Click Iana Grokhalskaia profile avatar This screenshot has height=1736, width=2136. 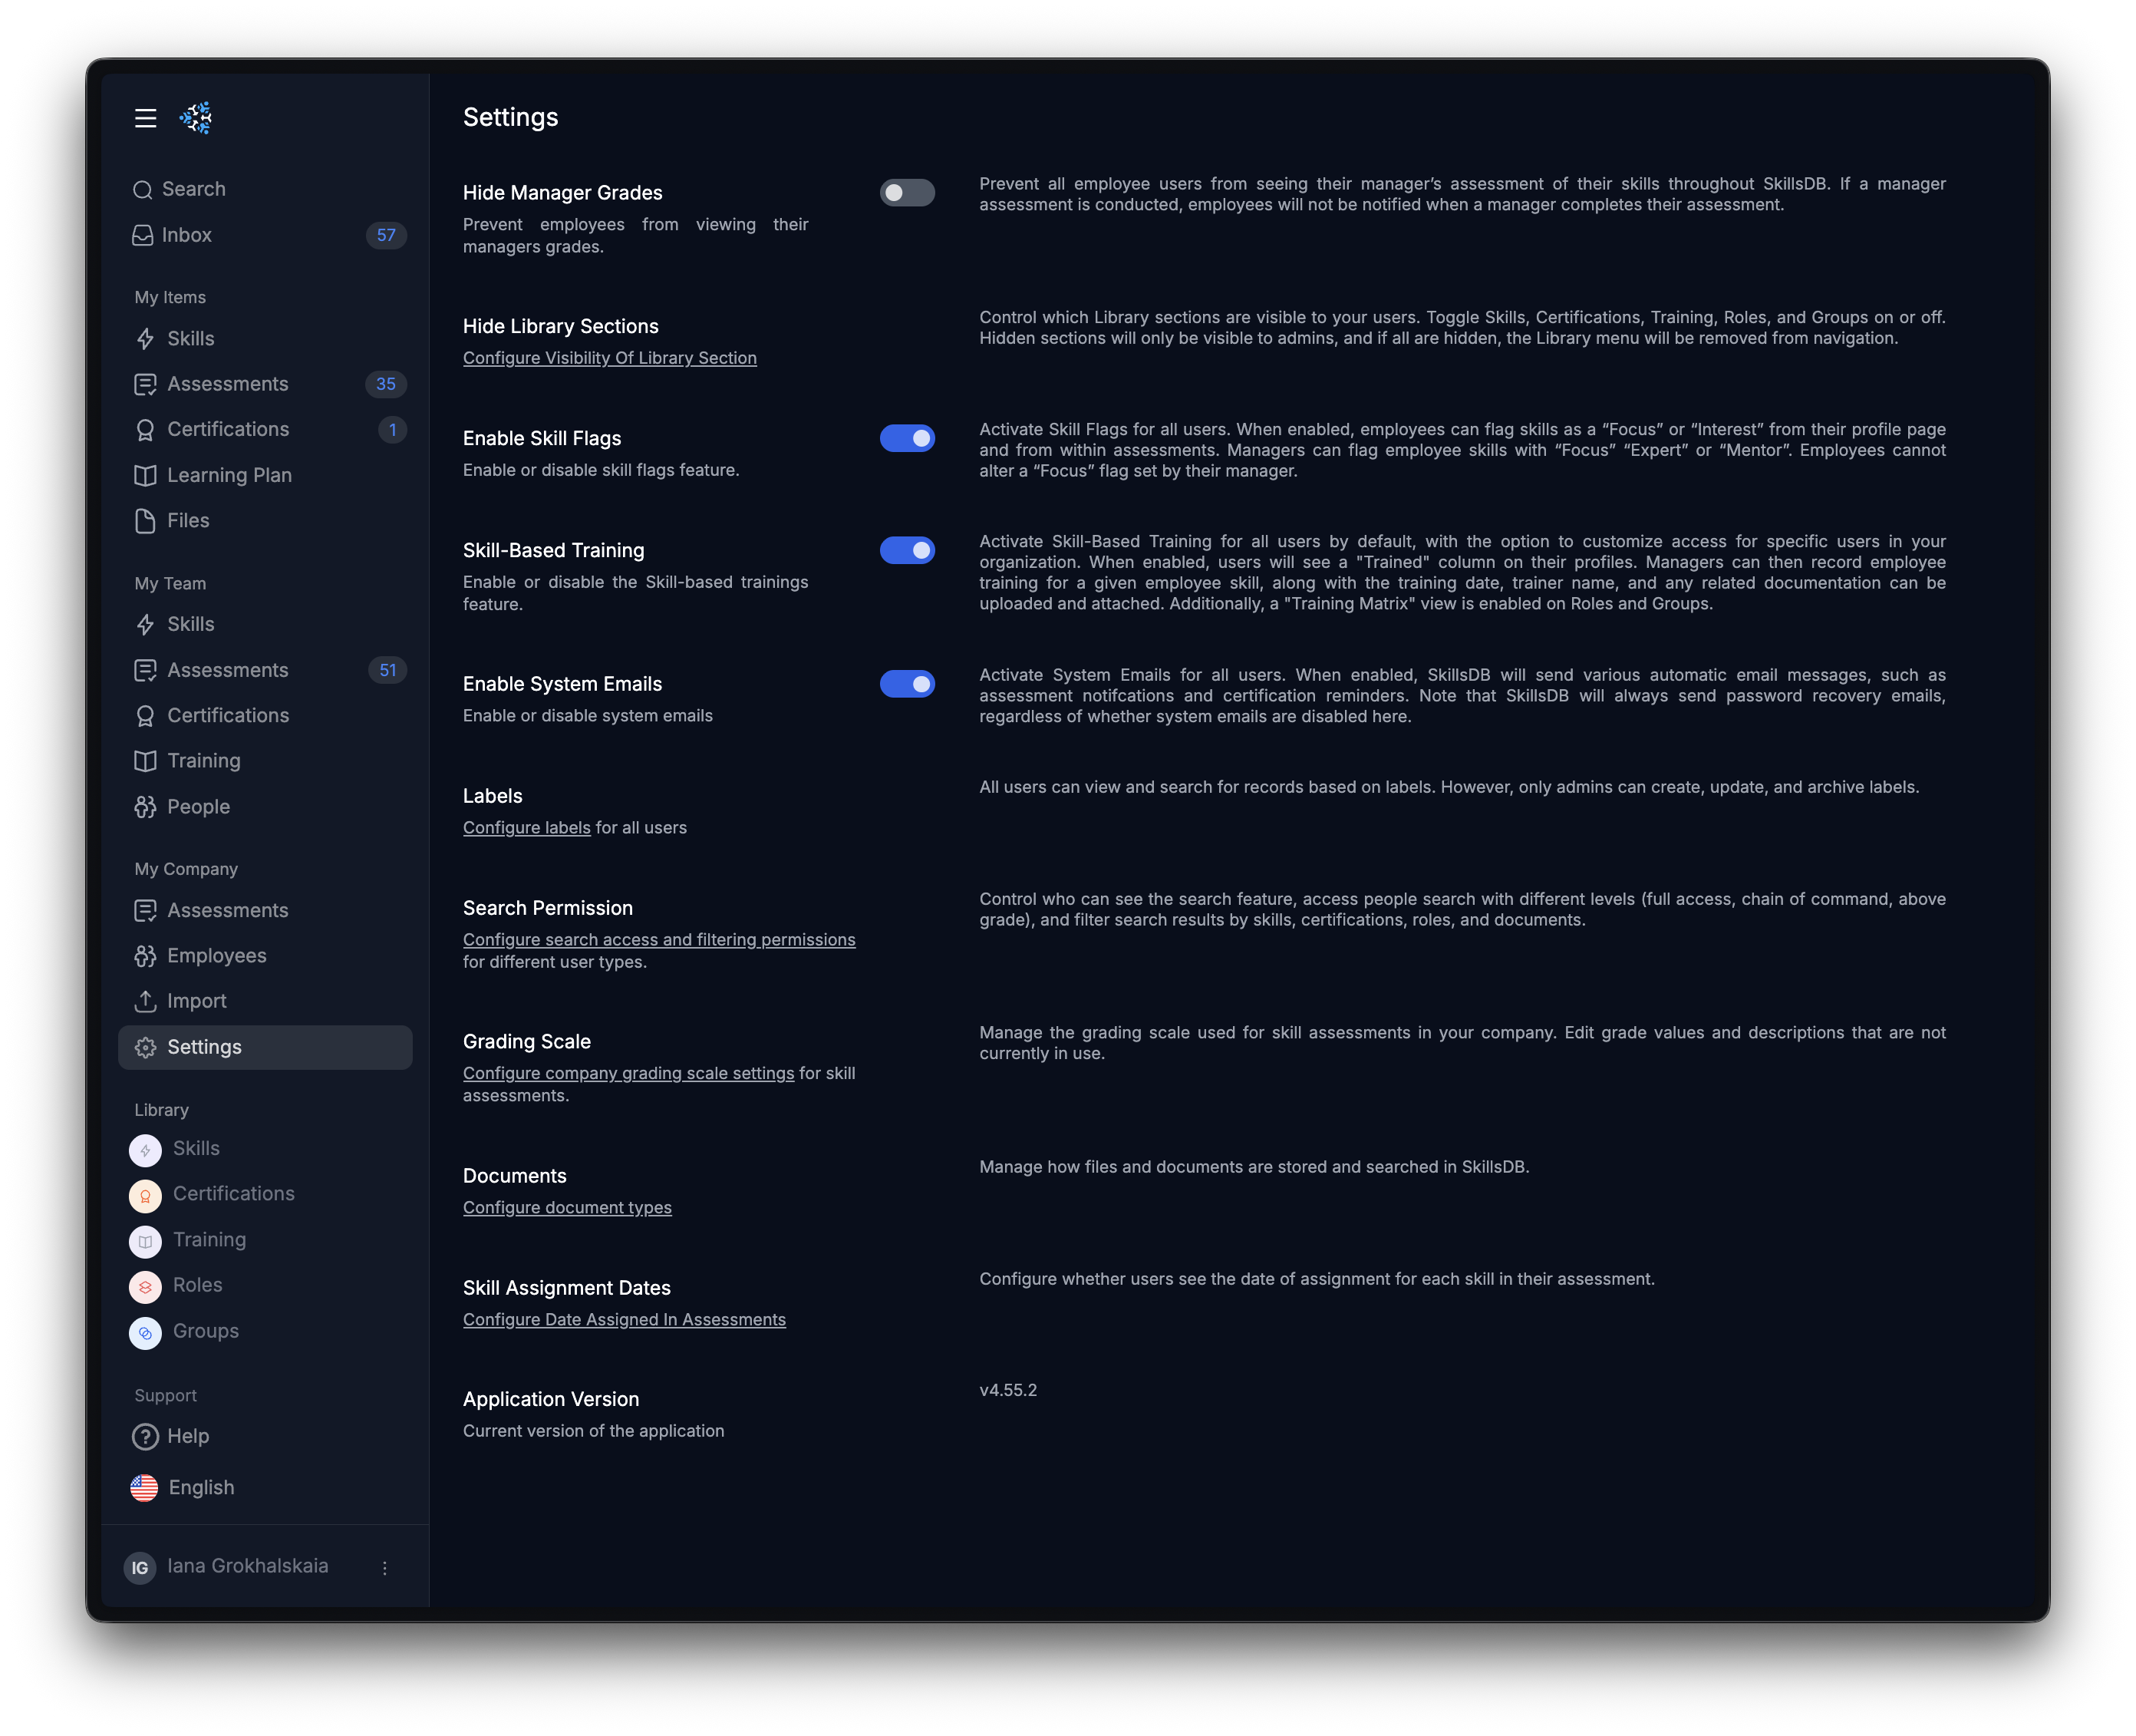(140, 1568)
